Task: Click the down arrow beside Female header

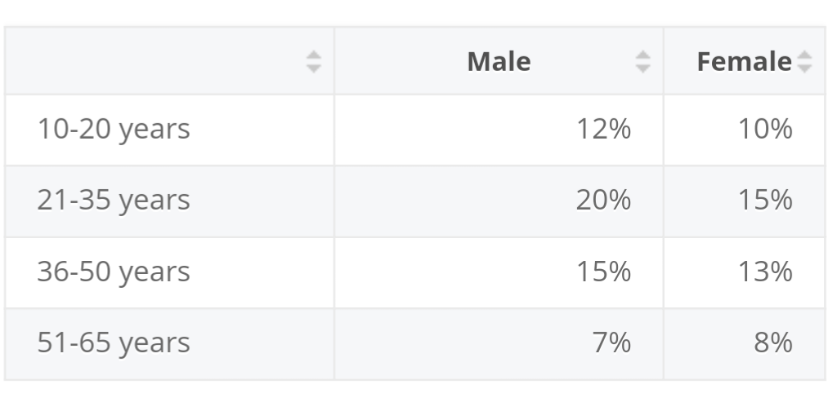Action: [804, 68]
